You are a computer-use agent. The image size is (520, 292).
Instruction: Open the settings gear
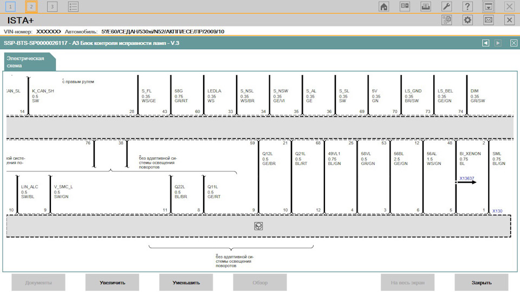467,20
